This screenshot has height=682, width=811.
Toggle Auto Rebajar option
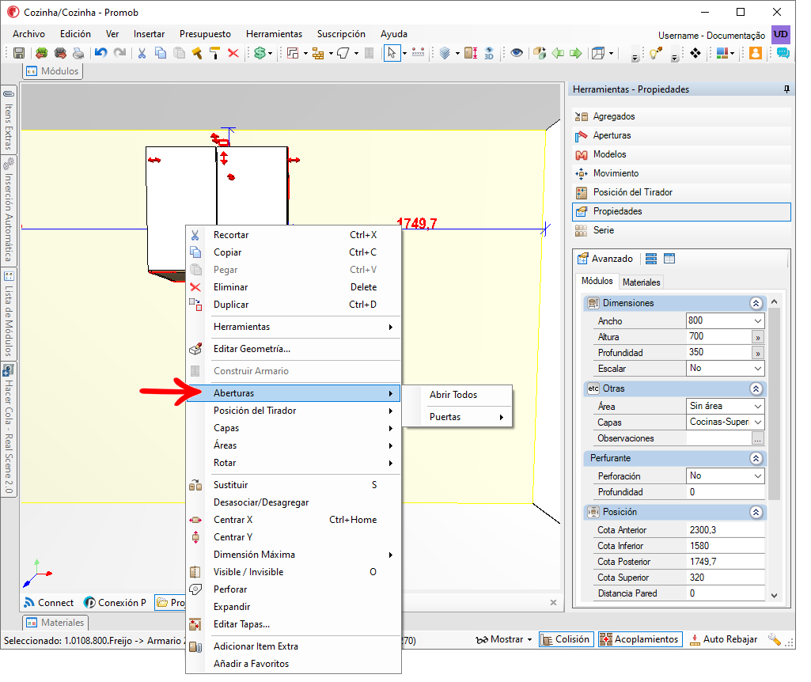724,639
